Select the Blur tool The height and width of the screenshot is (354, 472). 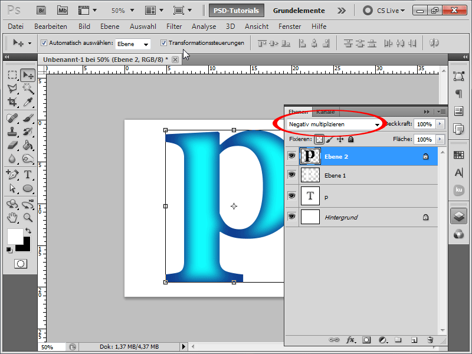[x=12, y=158]
